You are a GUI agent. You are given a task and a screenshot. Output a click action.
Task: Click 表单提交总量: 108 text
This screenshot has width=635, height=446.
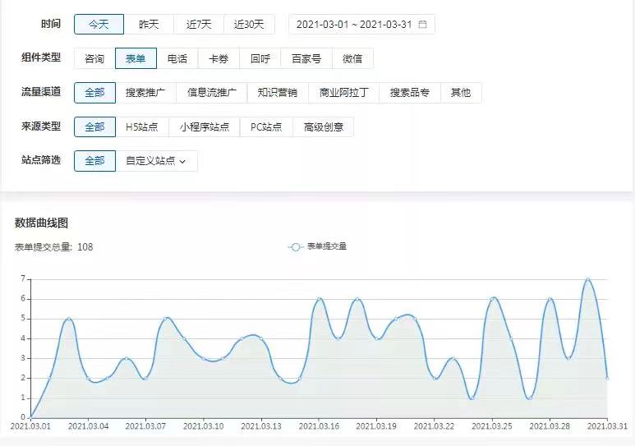tap(54, 247)
